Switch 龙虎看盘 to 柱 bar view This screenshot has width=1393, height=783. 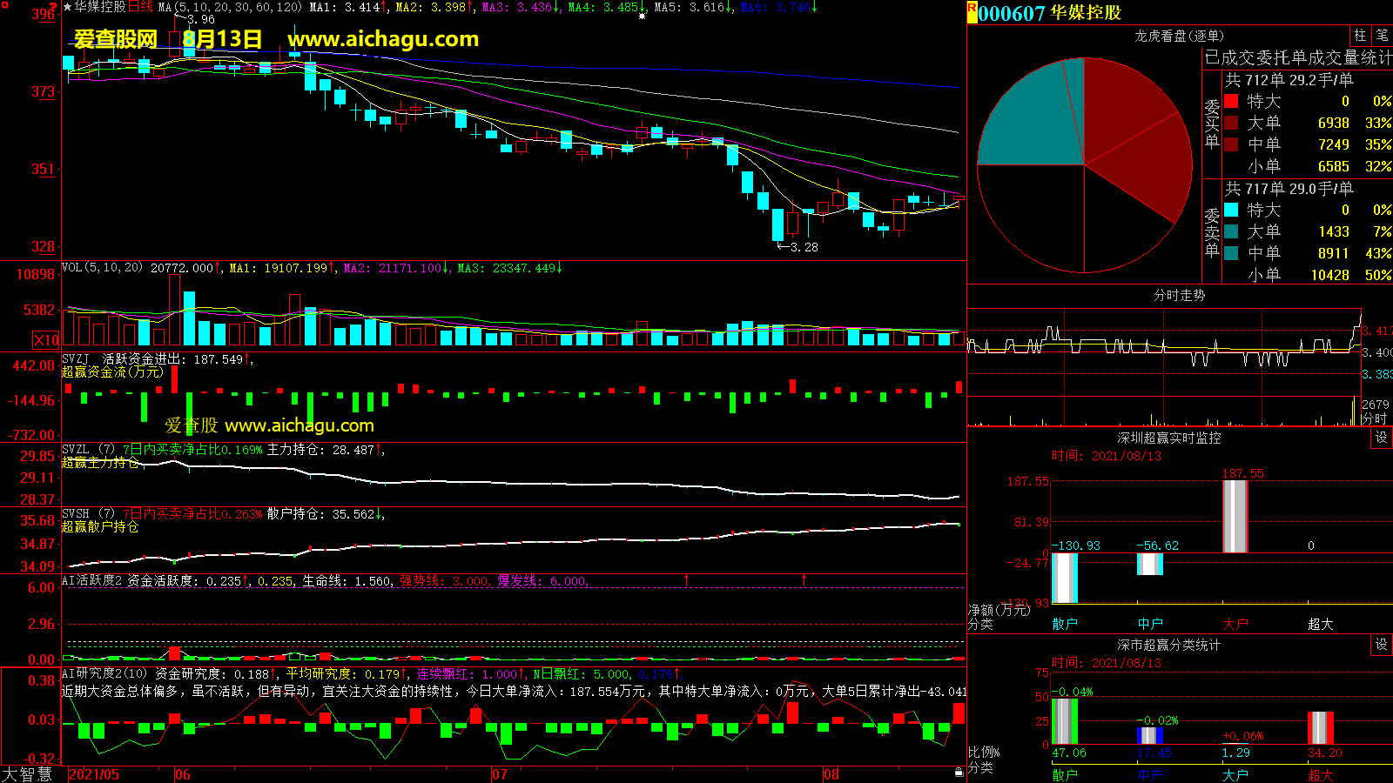click(1360, 36)
